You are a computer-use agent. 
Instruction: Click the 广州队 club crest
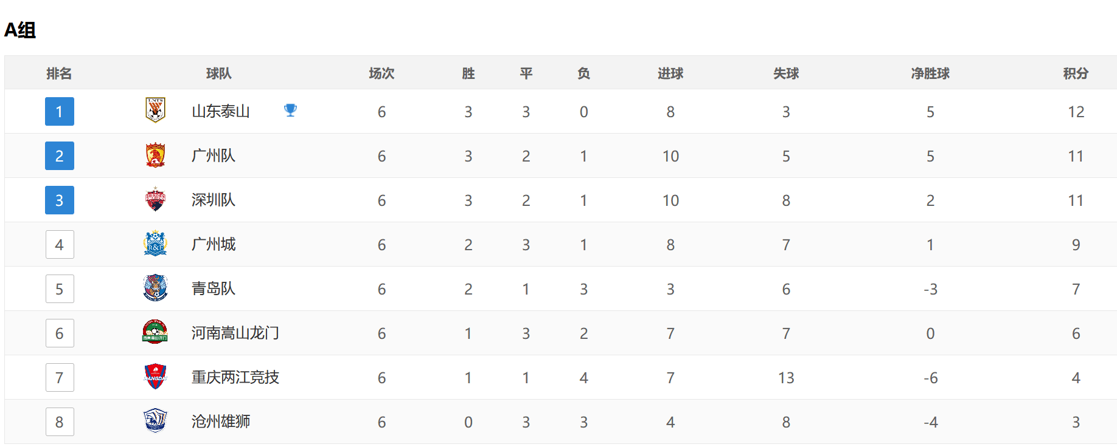tap(155, 155)
